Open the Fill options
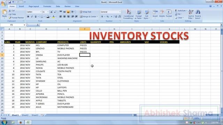Image resolution: width=223 pixels, height=125 pixels. point(178,14)
